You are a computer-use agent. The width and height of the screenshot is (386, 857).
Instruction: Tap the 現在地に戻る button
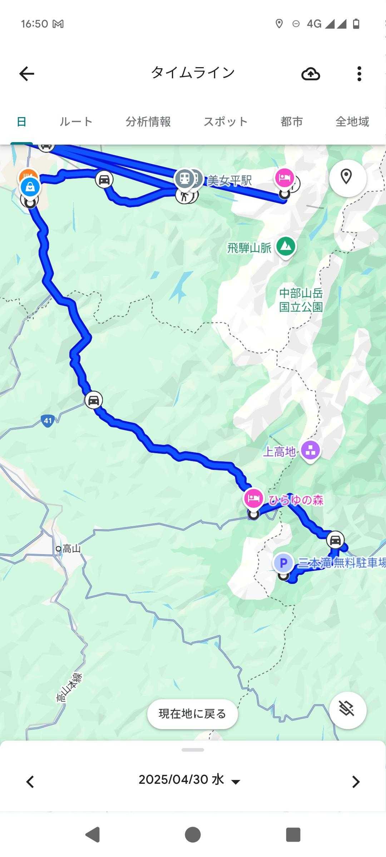pyautogui.click(x=193, y=714)
